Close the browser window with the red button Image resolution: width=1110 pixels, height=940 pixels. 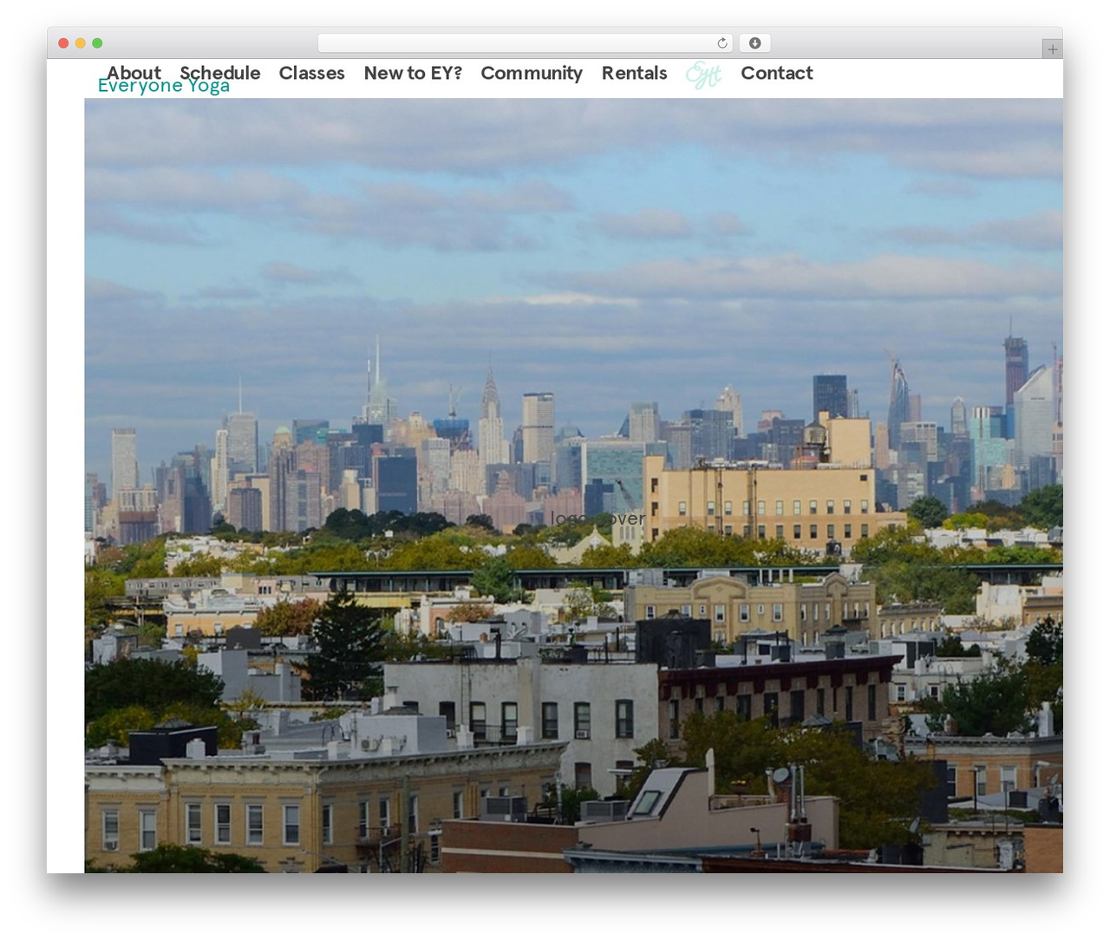coord(63,42)
